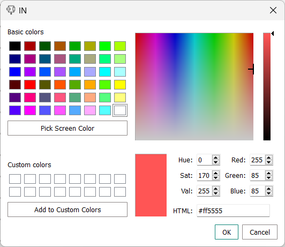This screenshot has height=247, width=285.
Task: Increase the Hue value with up arrow
Action: [x=215, y=158]
